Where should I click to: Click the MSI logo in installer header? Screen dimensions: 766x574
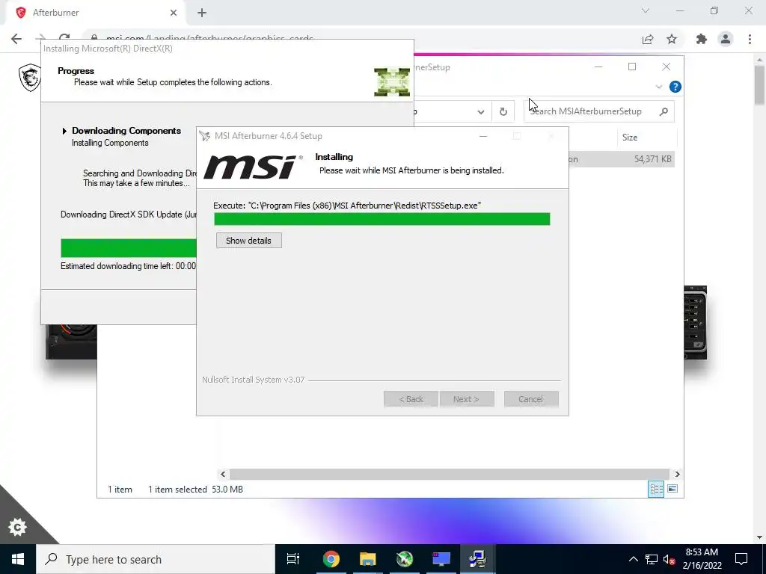253,166
